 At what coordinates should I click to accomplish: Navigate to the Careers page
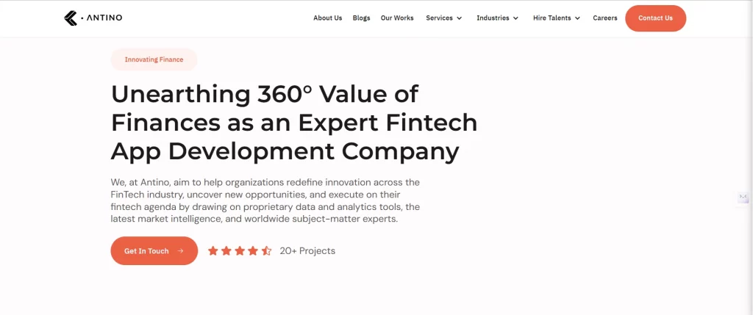(605, 18)
